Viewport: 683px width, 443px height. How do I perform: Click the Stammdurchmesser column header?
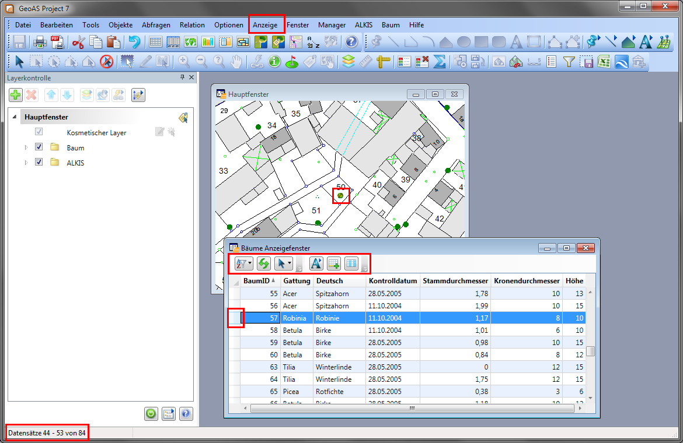coord(455,281)
